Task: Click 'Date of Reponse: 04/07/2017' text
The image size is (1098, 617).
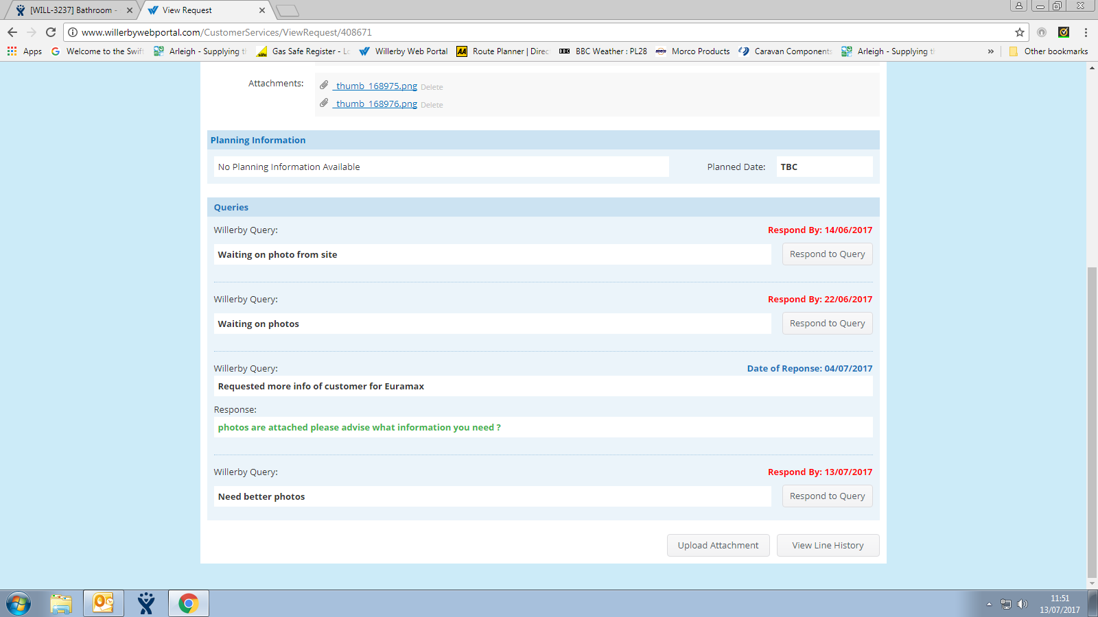Action: point(810,369)
